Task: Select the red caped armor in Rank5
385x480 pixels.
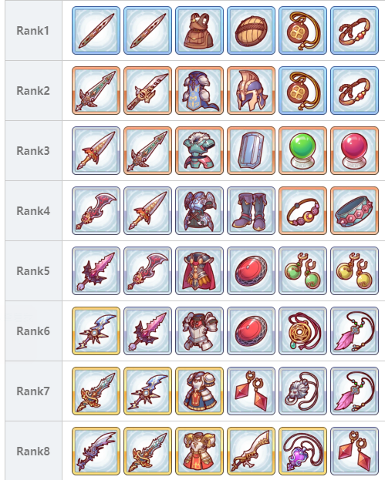Action: (199, 271)
